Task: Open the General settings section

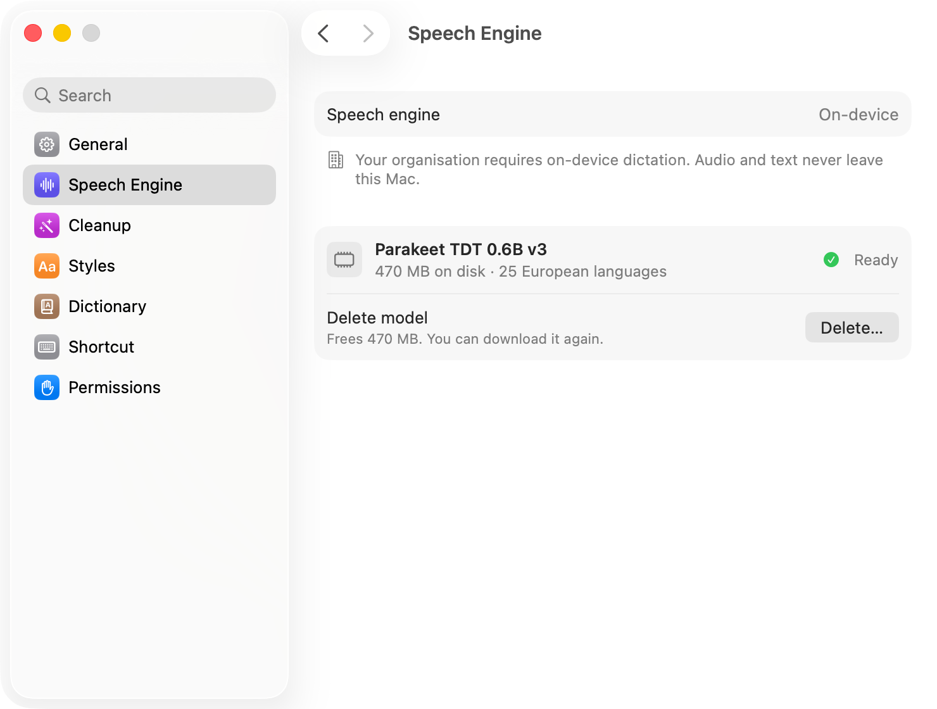Action: 149,144
